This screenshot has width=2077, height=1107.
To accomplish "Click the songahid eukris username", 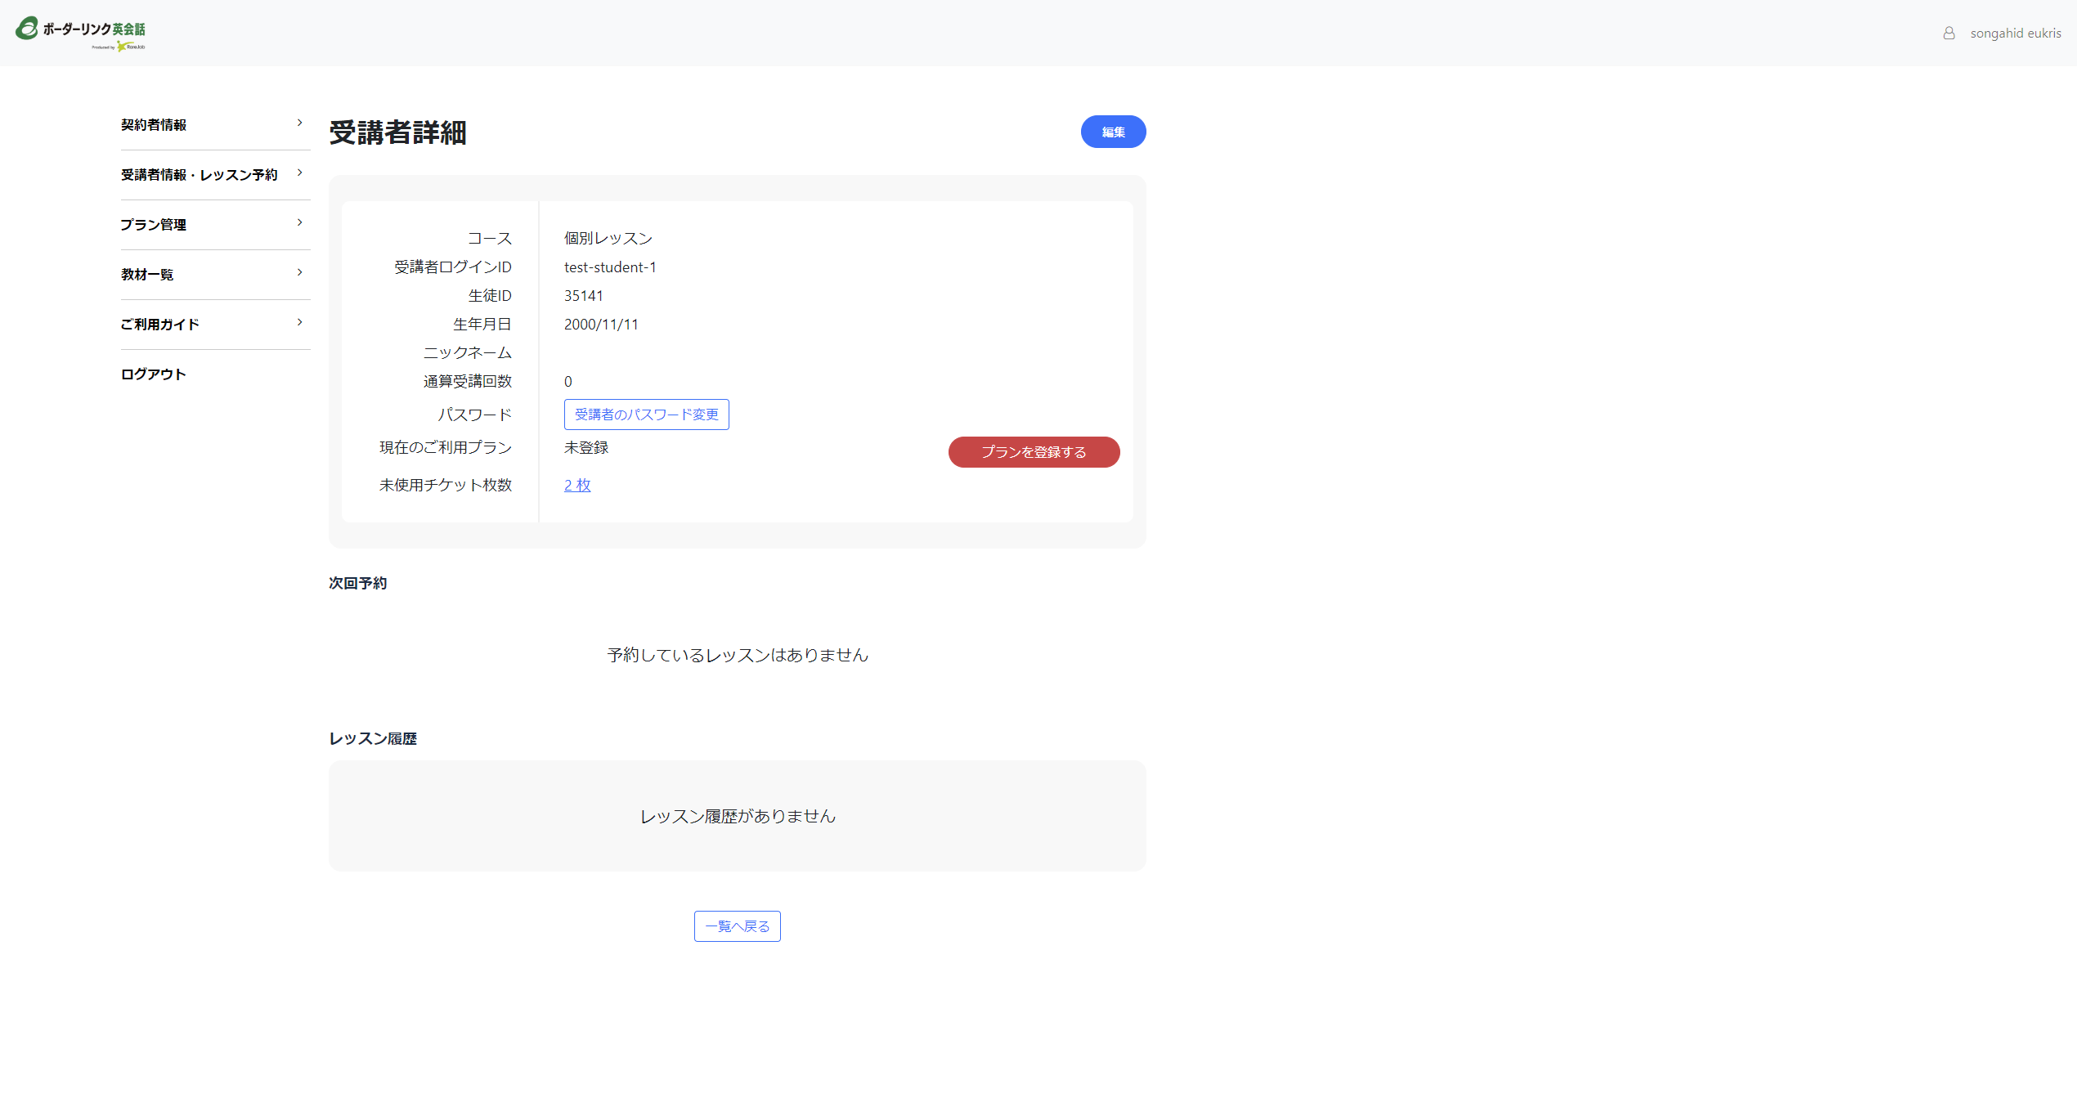I will coord(2015,34).
